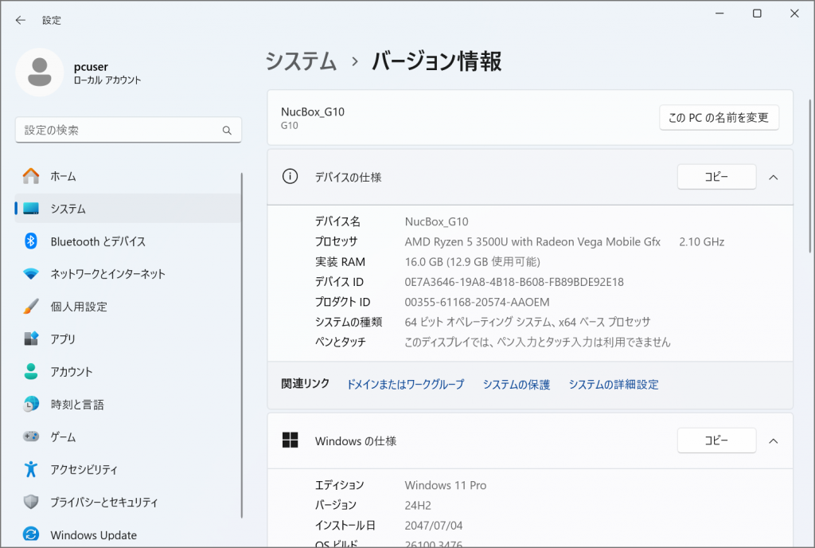Select the Network and Internet wifi icon
Viewport: 815px width, 548px height.
point(31,274)
